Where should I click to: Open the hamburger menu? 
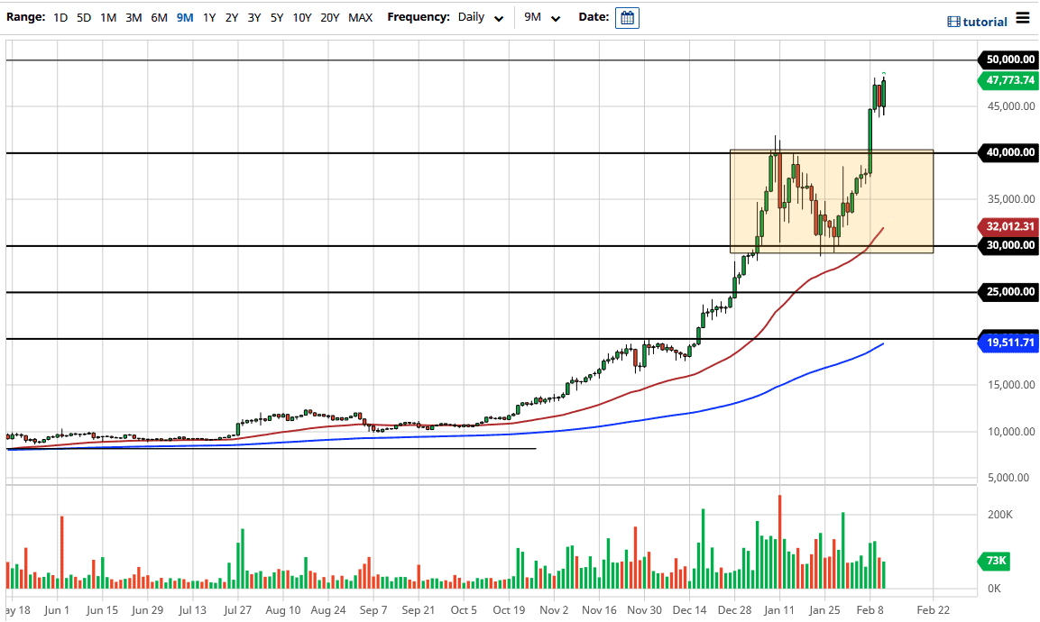coord(1024,17)
